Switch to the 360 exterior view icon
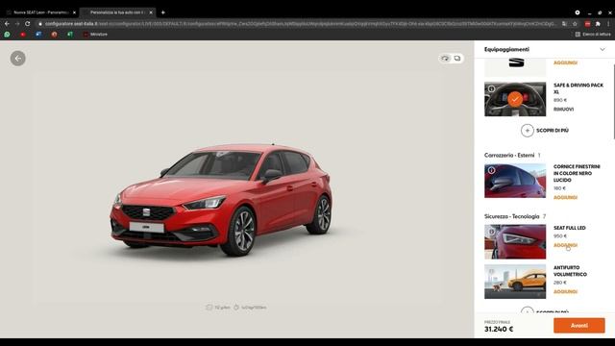Viewport: 615px width, 346px height. [445, 59]
